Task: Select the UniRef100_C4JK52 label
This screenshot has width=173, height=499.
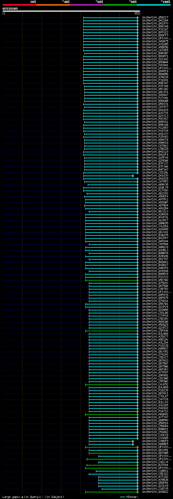Action: [x=155, y=384]
